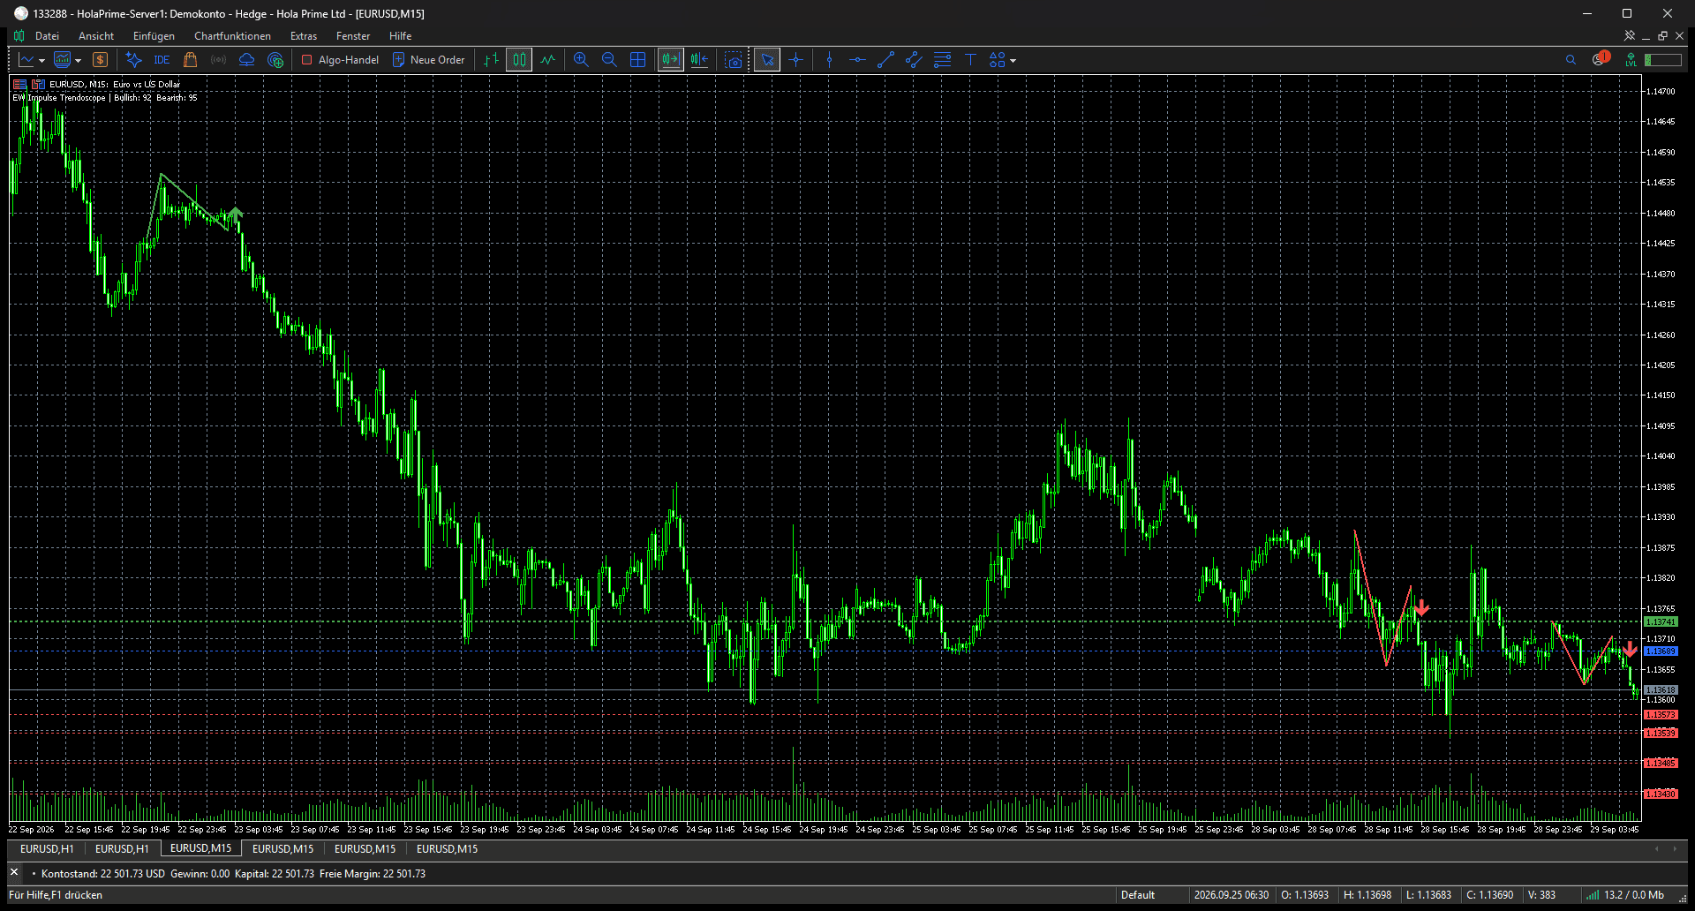Screen dimensions: 1695x911
Task: Select the Fibonacci retracement tool
Action: (942, 60)
